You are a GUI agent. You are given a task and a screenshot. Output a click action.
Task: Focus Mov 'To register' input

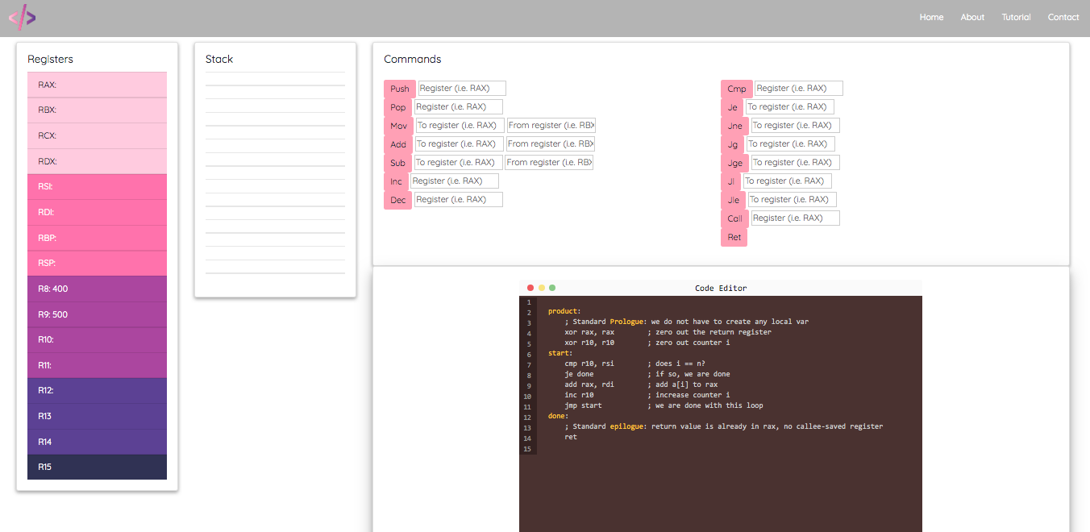point(460,125)
